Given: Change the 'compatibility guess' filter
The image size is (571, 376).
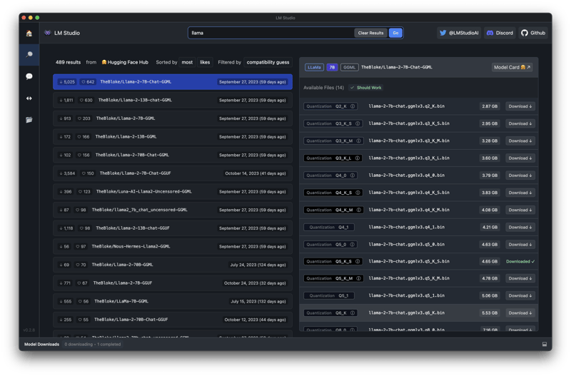Looking at the screenshot, I should pos(268,62).
